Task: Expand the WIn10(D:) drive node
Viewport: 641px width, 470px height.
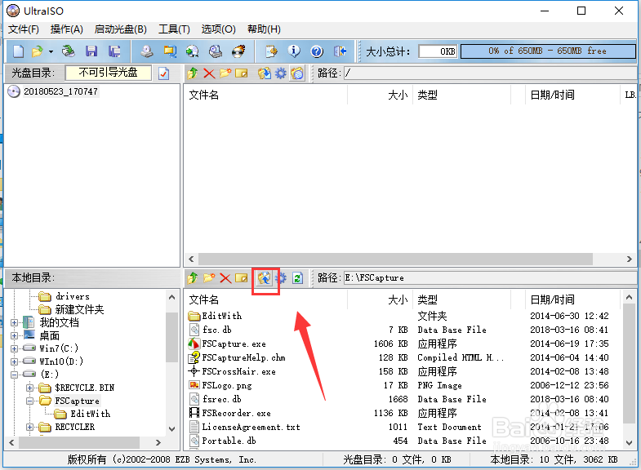Action: (x=15, y=362)
